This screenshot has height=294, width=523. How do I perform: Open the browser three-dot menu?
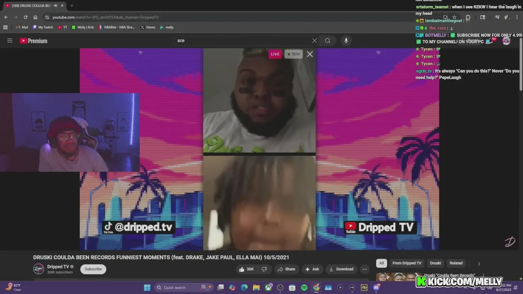(x=516, y=17)
